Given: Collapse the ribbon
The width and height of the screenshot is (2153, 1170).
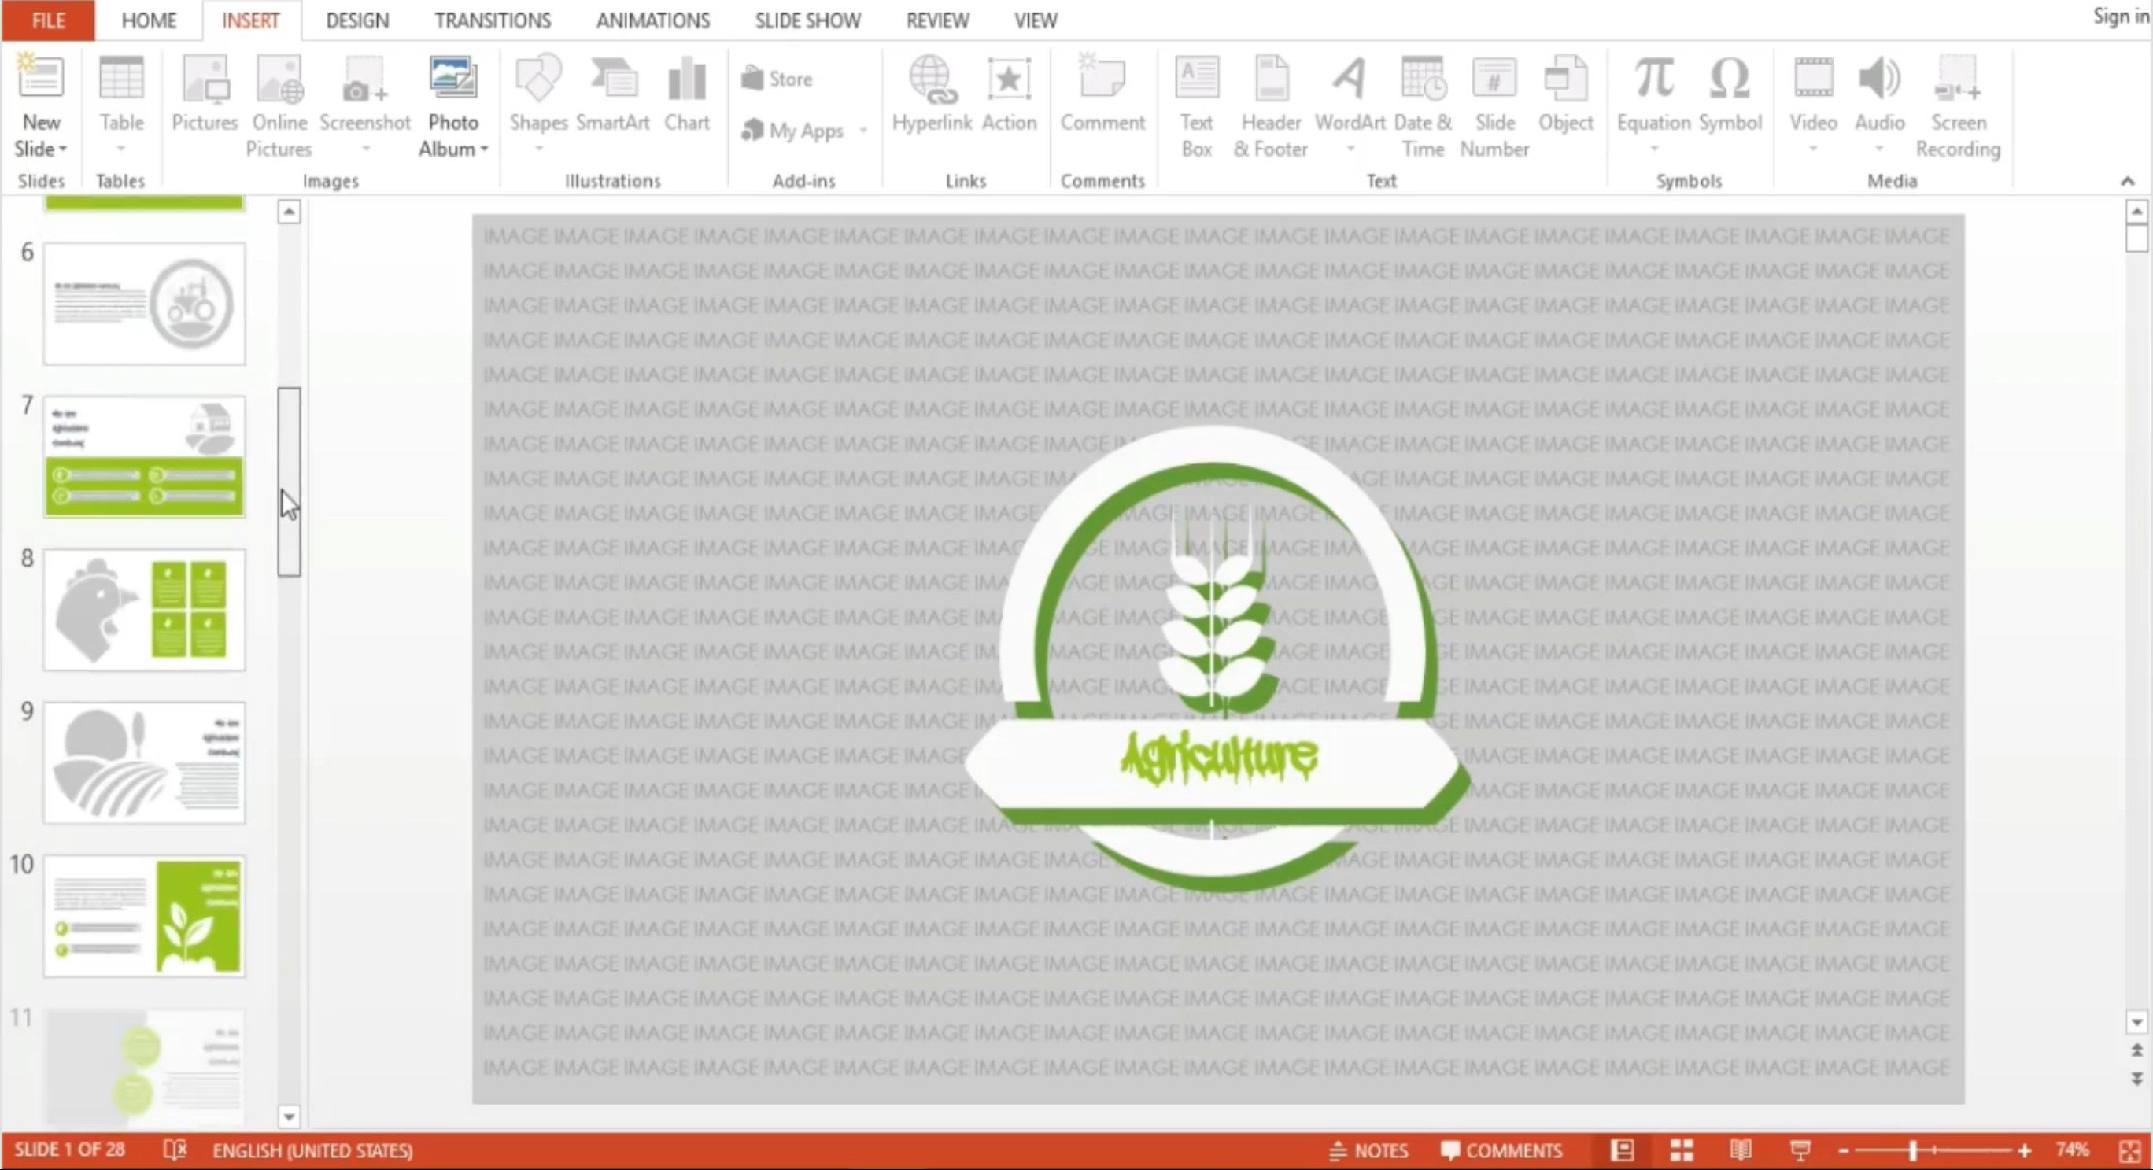Looking at the screenshot, I should coord(2127,181).
